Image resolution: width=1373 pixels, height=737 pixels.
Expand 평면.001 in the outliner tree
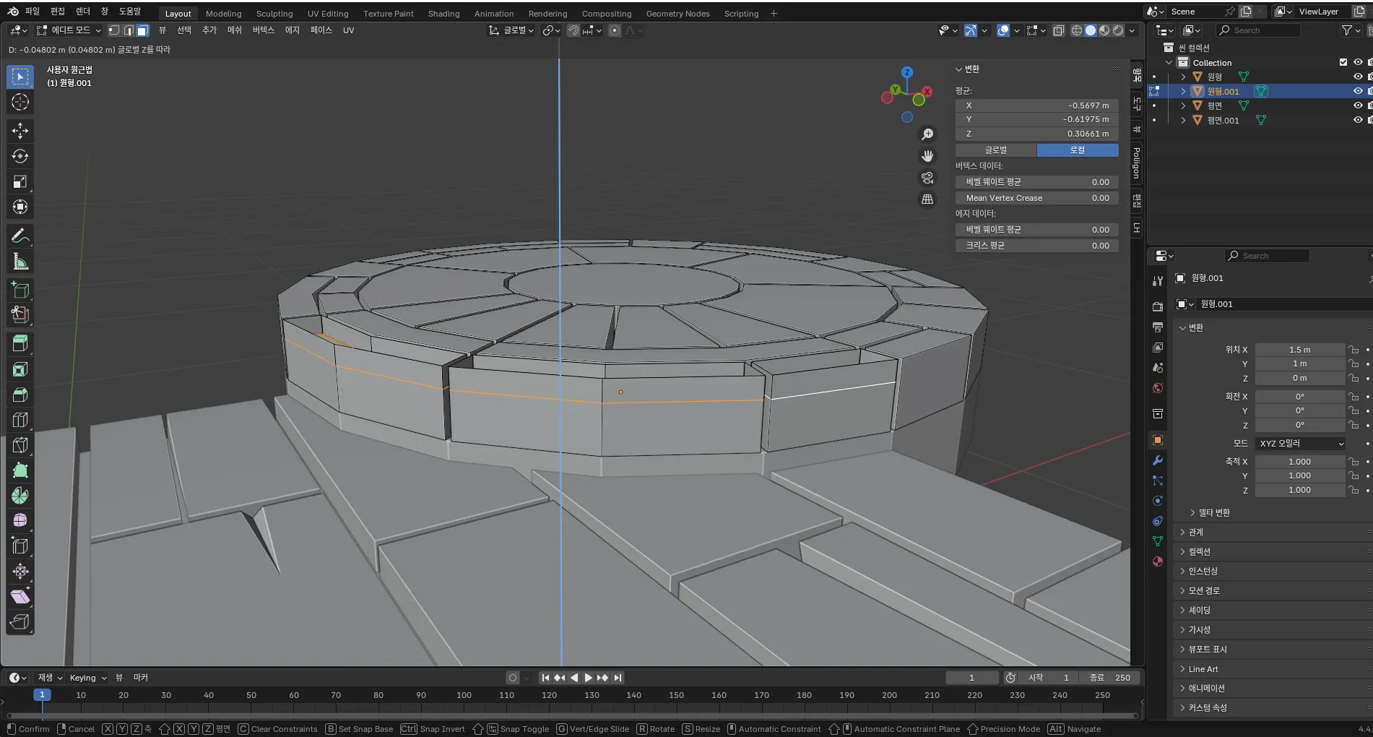(1183, 120)
